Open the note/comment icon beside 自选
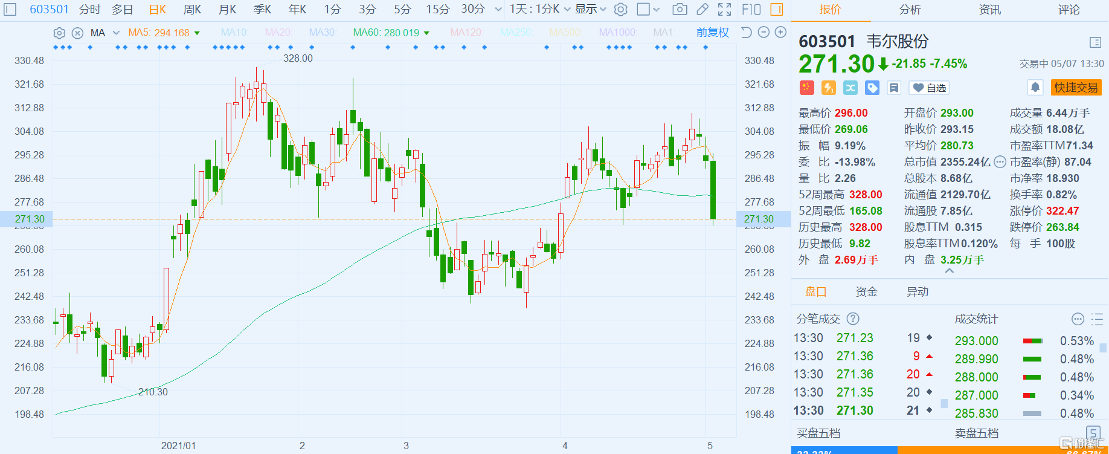Viewport: 1109px width, 454px height. click(x=893, y=88)
